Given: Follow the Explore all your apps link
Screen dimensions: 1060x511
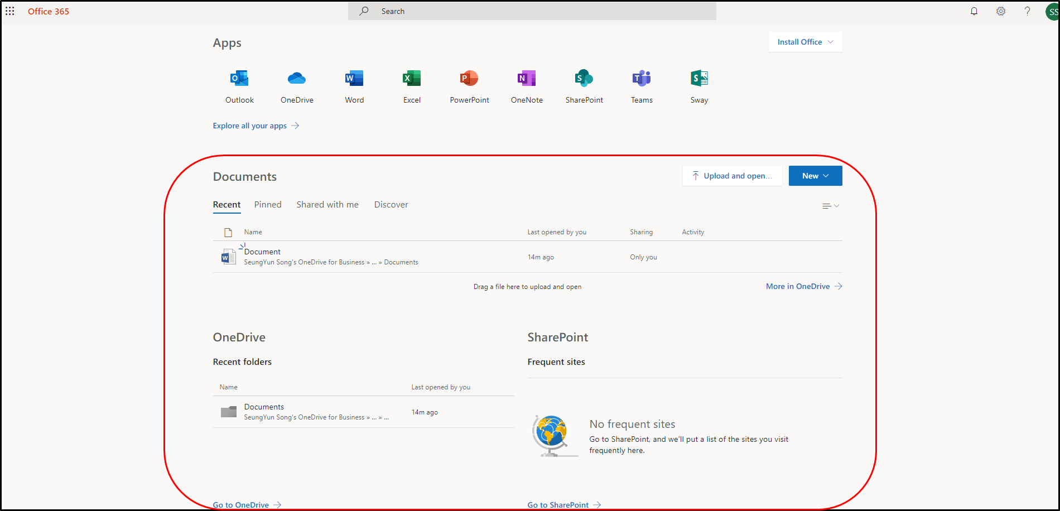Looking at the screenshot, I should click(256, 126).
